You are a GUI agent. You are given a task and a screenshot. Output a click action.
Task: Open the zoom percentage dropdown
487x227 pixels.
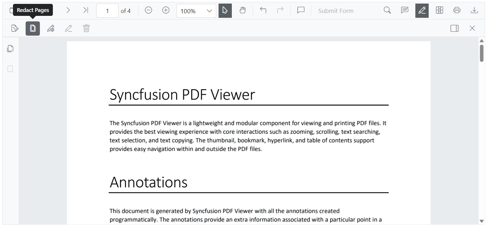coord(196,11)
